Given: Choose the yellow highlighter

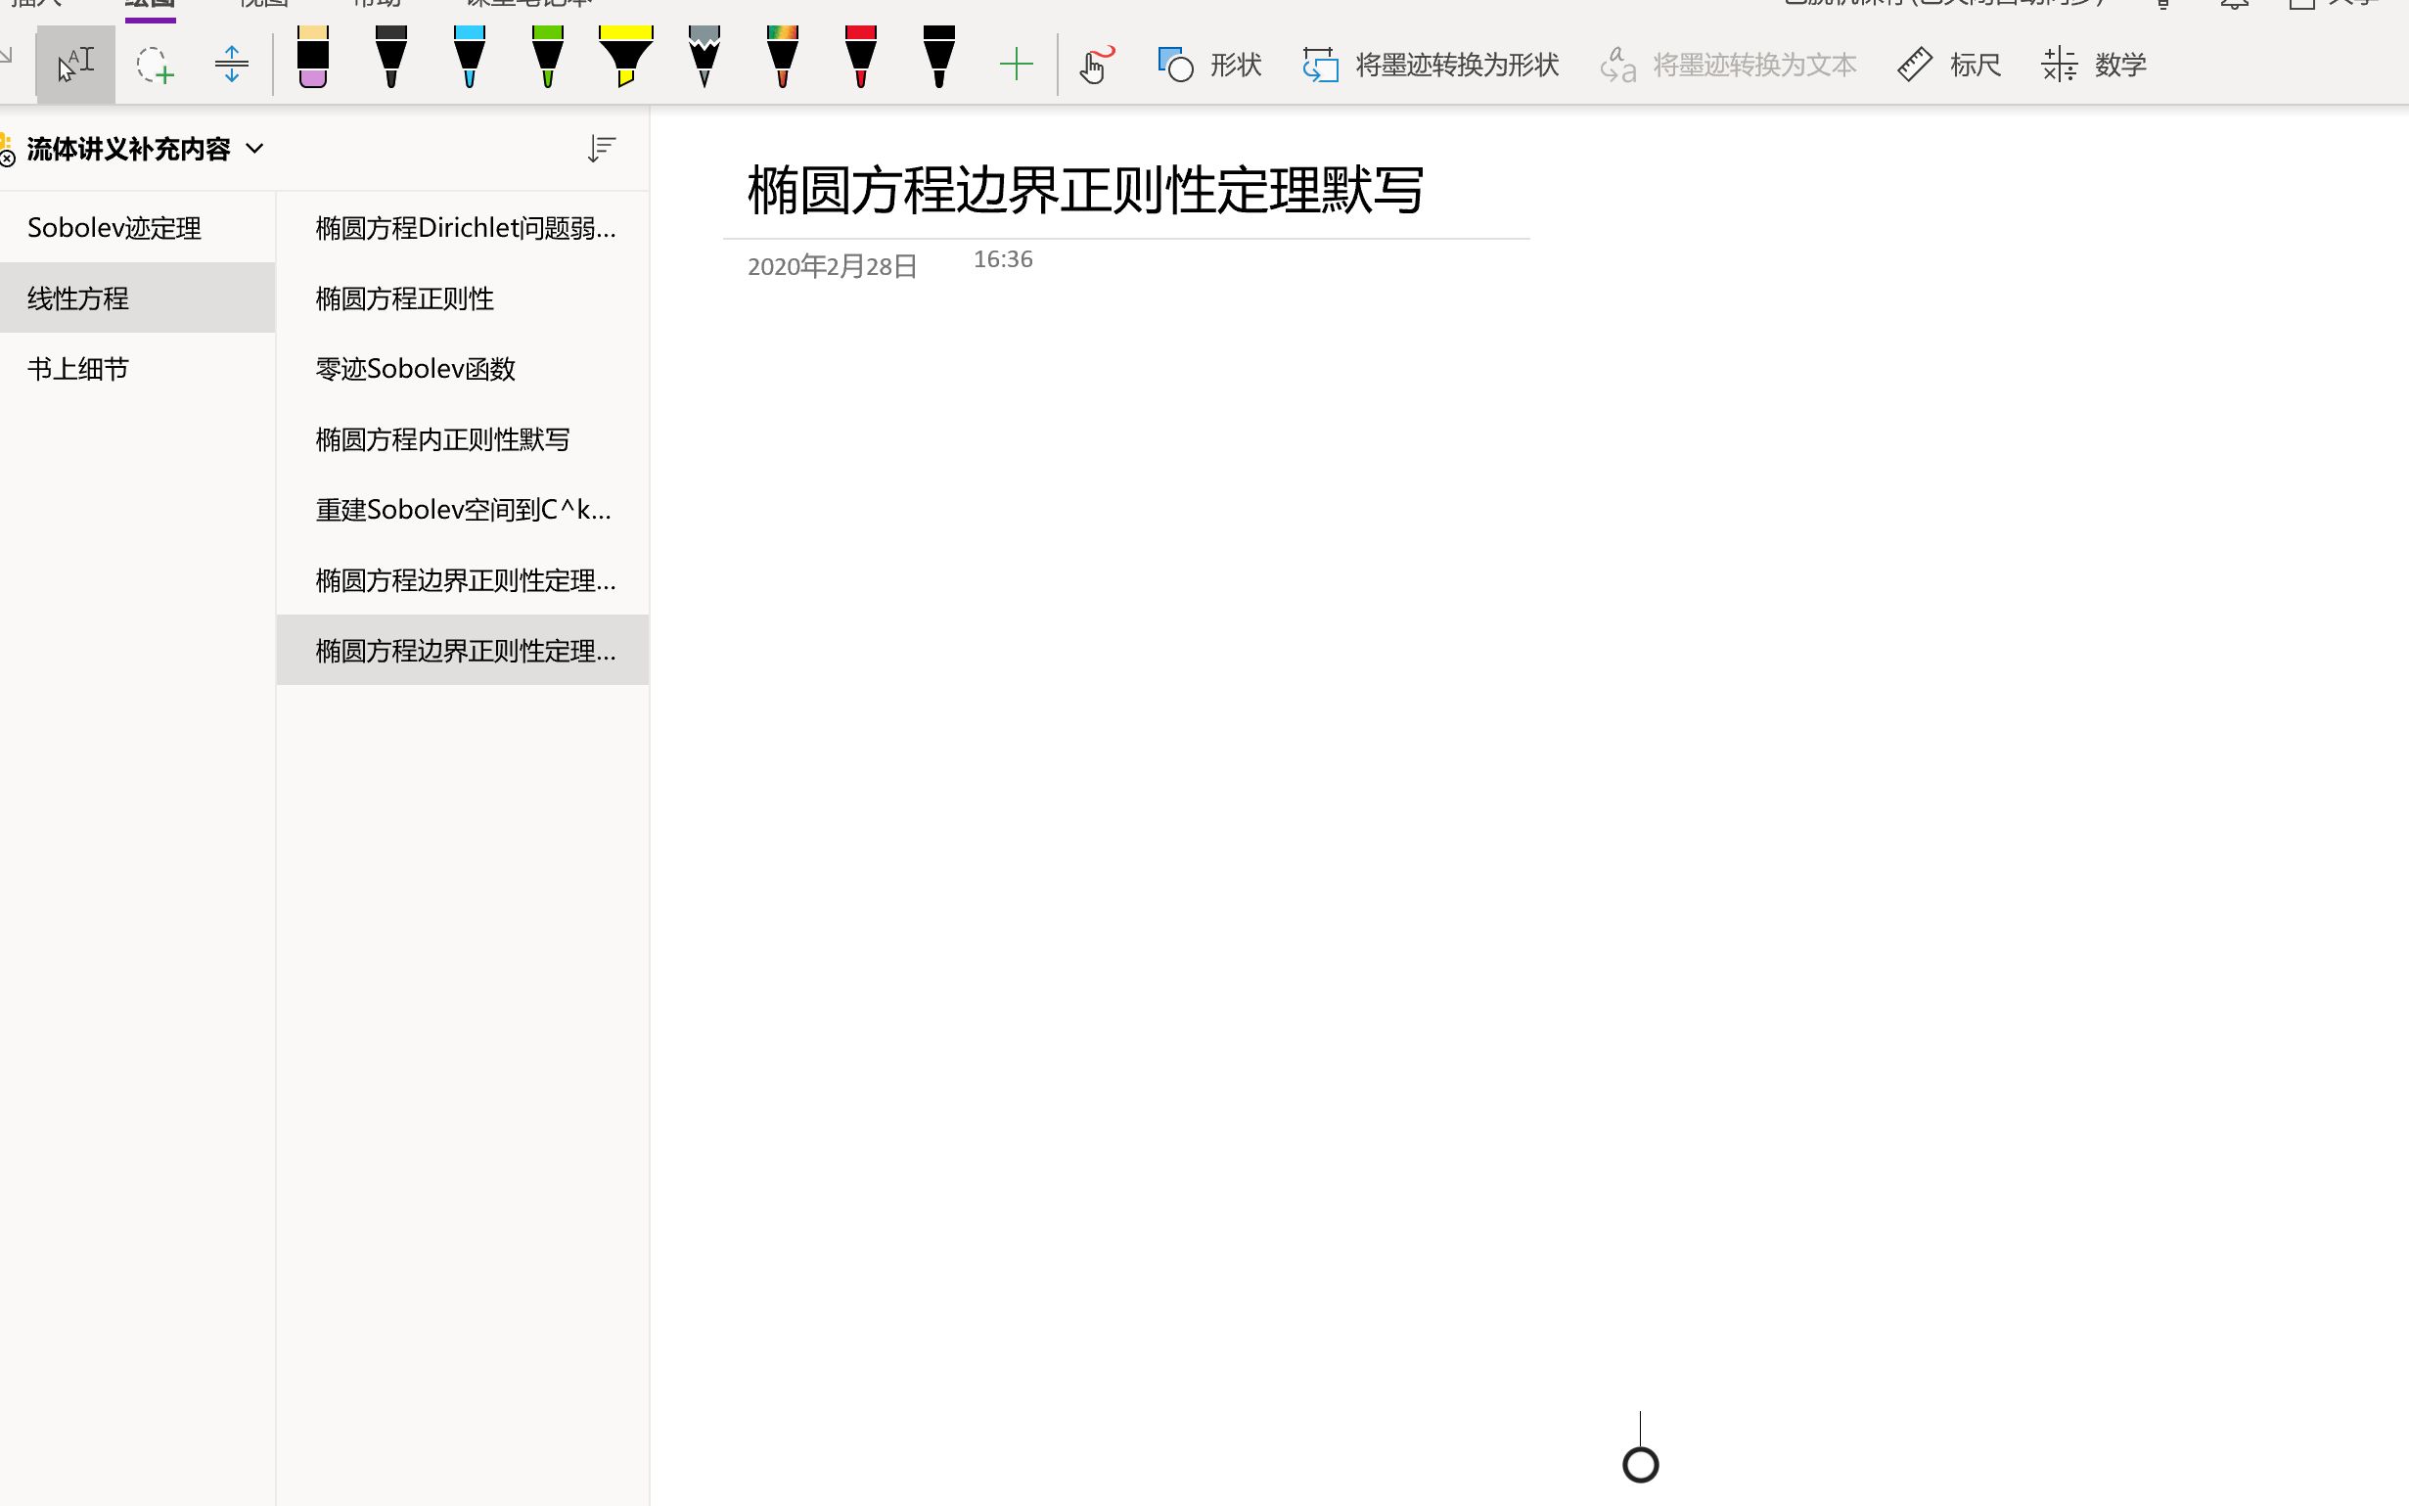Looking at the screenshot, I should 625,58.
